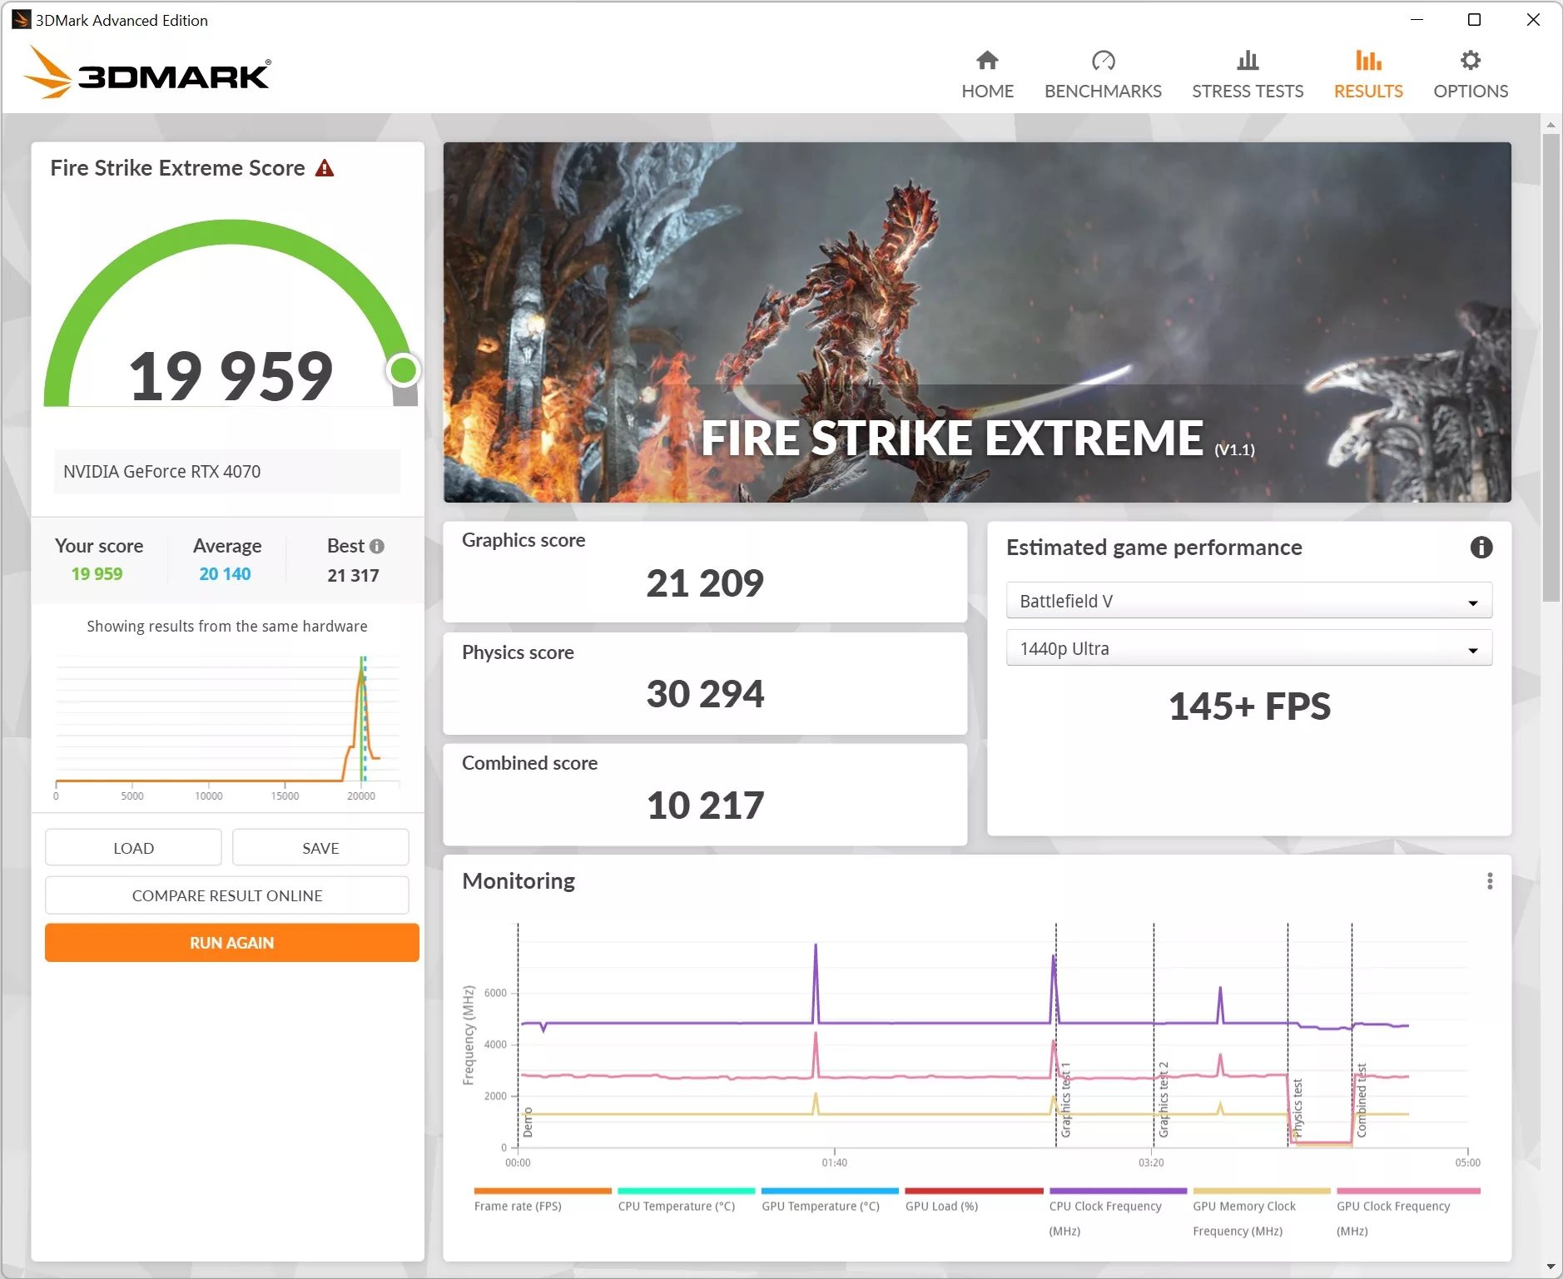Open the Monitoring panel options menu

tap(1489, 881)
